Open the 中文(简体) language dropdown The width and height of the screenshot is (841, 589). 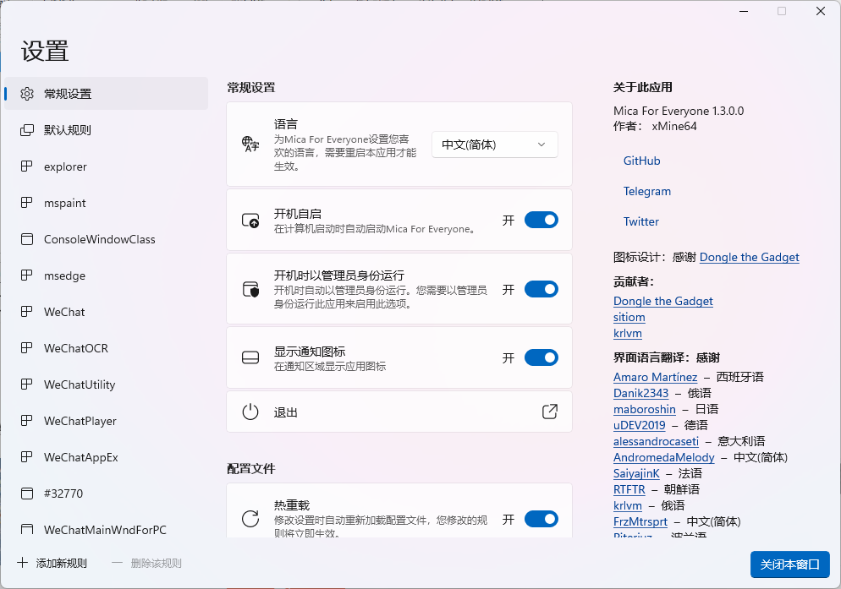[x=494, y=145]
